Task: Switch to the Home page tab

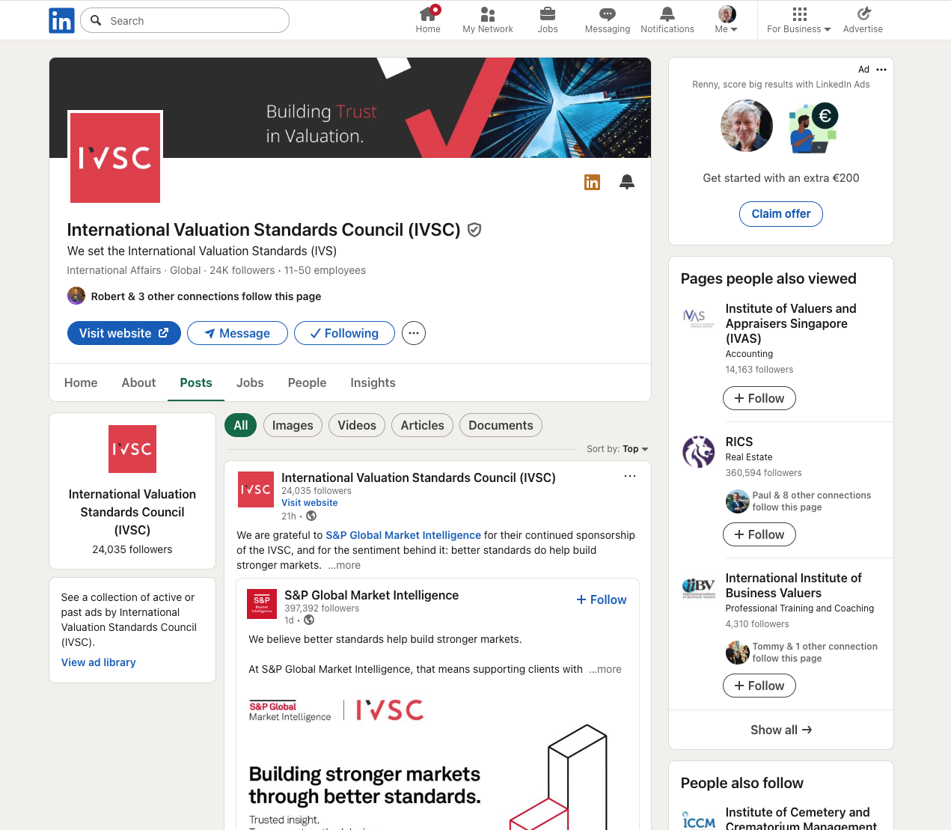Action: [x=81, y=382]
